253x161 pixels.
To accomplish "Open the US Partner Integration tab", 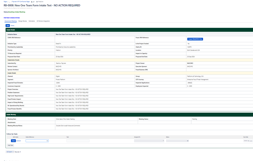I will (x=43, y=21).
